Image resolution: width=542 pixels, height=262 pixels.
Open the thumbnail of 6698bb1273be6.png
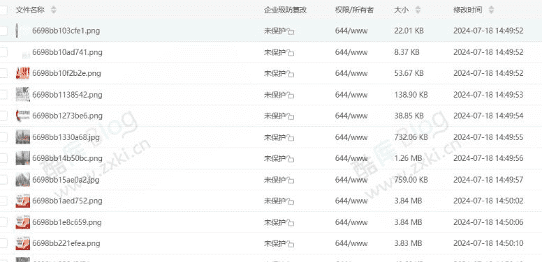(x=23, y=116)
